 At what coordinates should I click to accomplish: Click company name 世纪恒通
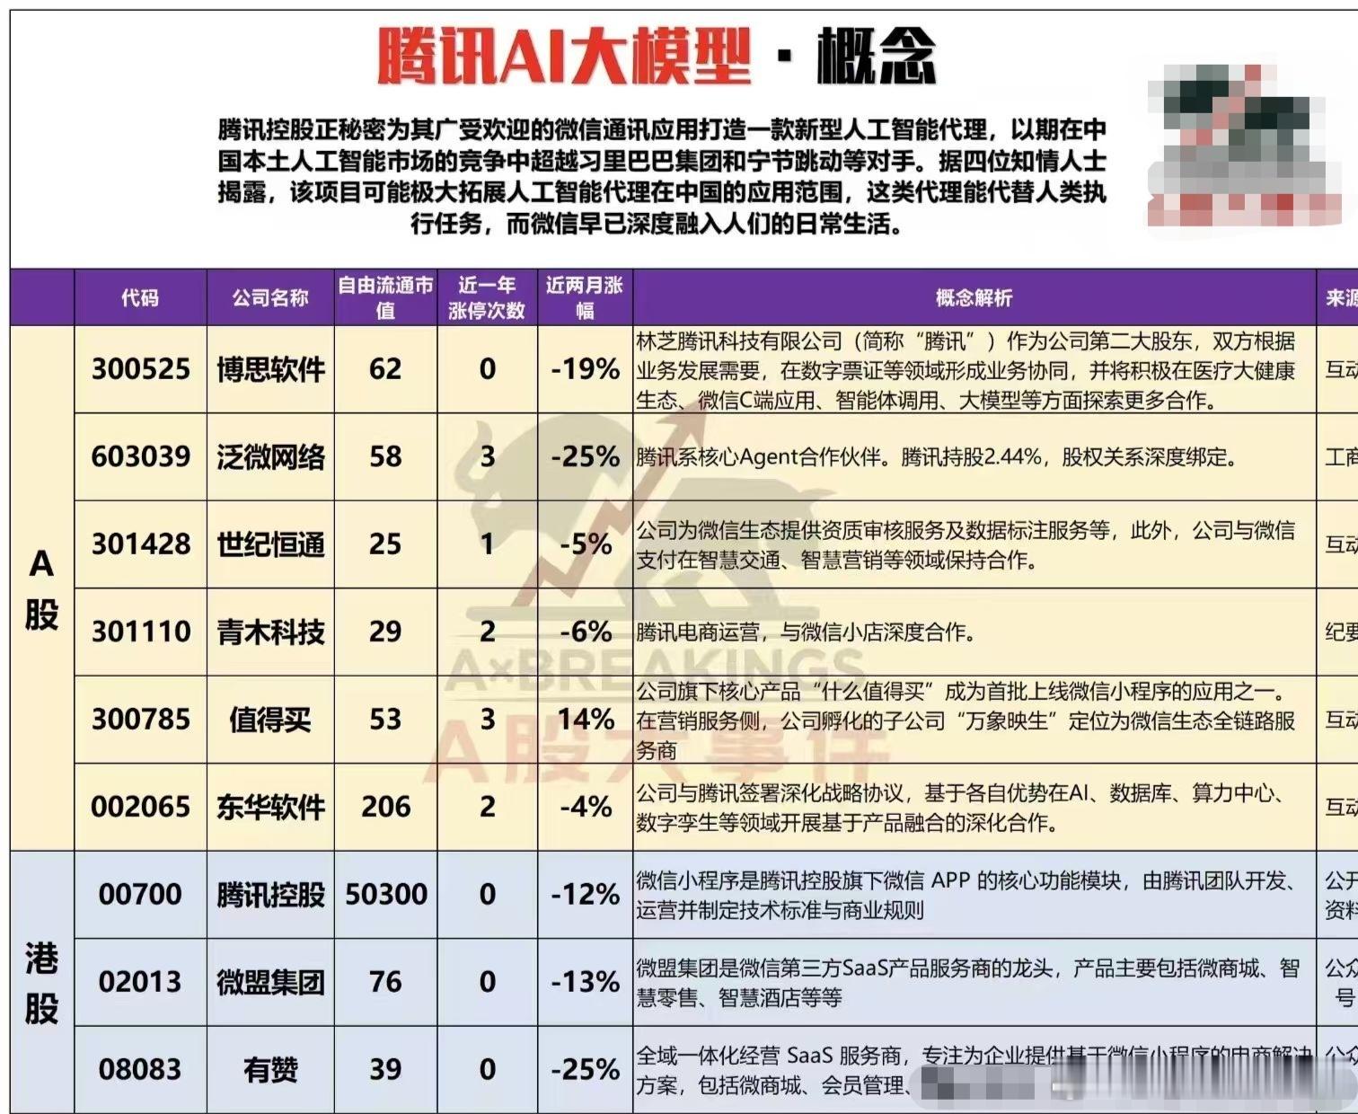pyautogui.click(x=270, y=544)
